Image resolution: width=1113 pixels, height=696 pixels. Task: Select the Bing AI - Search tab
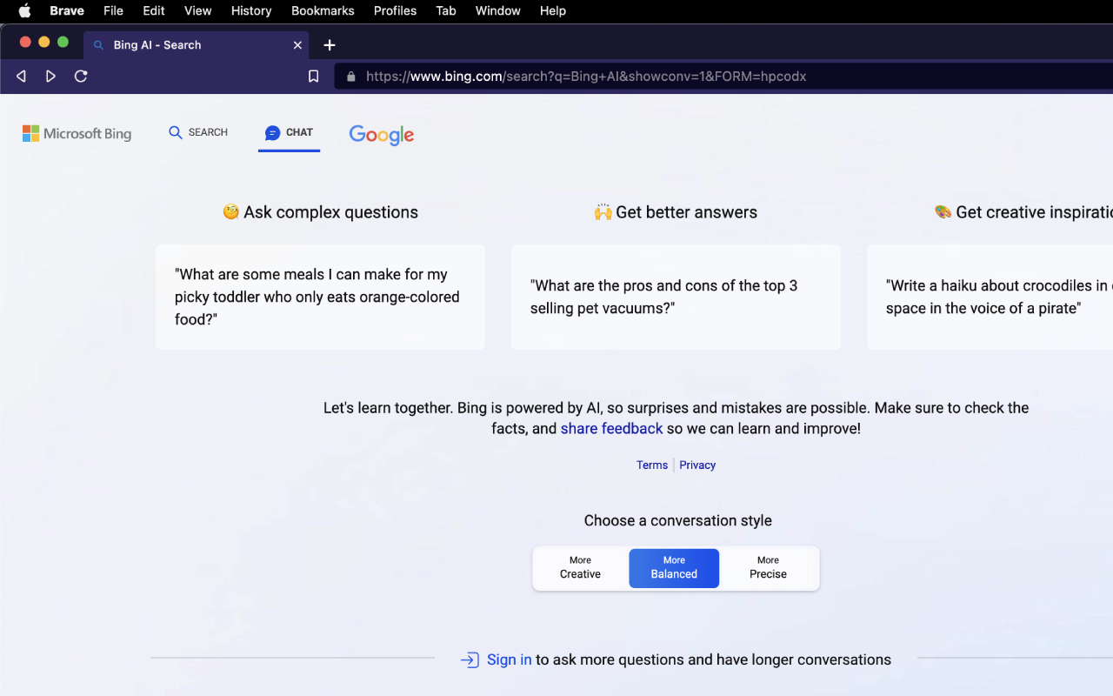coord(197,44)
